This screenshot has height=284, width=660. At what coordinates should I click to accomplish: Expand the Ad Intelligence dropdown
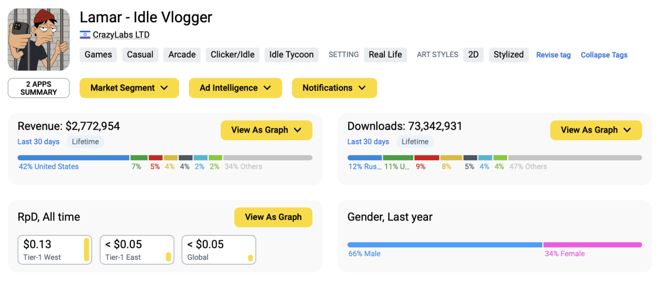click(x=235, y=88)
